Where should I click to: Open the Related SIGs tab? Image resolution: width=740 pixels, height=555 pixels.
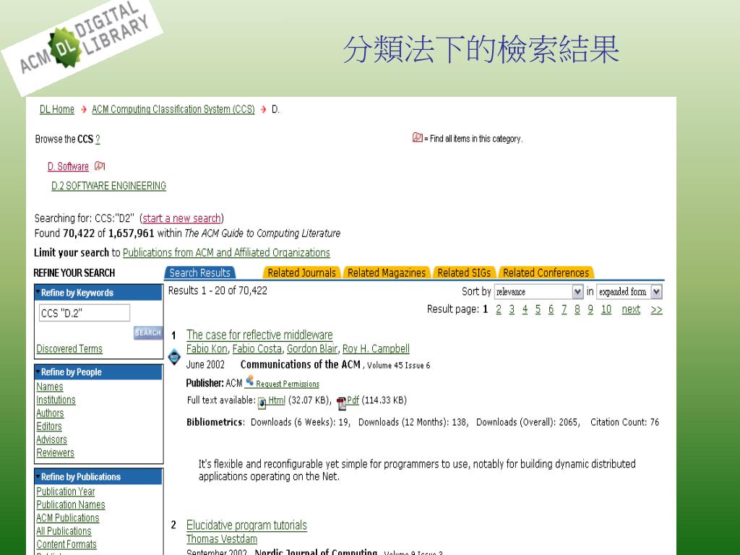[x=464, y=272]
